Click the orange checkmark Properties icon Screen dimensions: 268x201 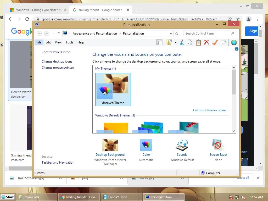click(215, 42)
